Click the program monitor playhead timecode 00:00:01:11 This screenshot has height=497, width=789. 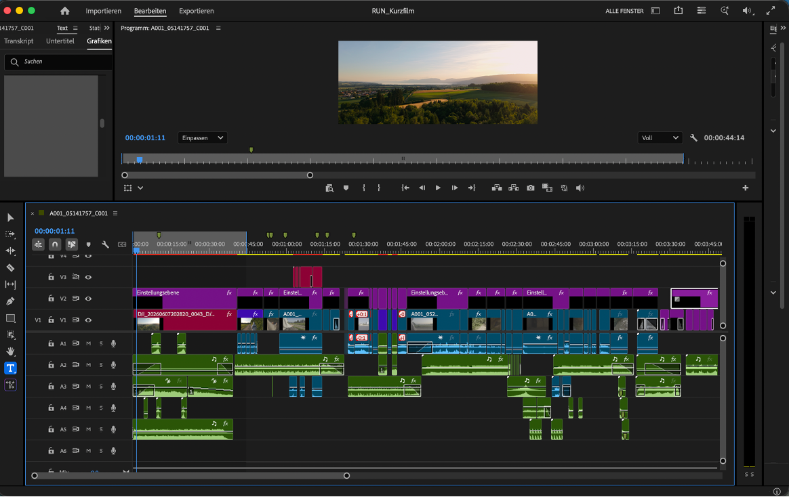pos(146,137)
